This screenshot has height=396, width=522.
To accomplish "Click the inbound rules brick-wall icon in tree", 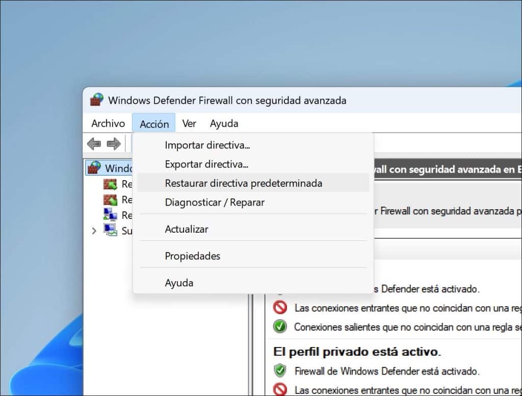I will (x=110, y=184).
